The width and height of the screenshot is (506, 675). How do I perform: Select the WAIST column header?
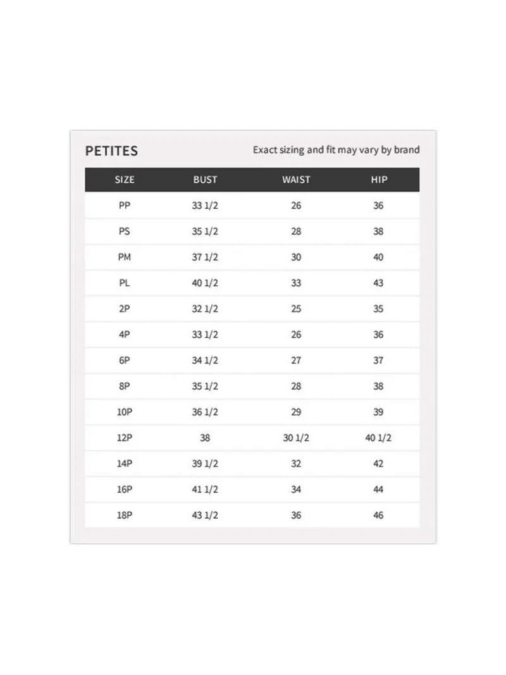click(x=296, y=180)
